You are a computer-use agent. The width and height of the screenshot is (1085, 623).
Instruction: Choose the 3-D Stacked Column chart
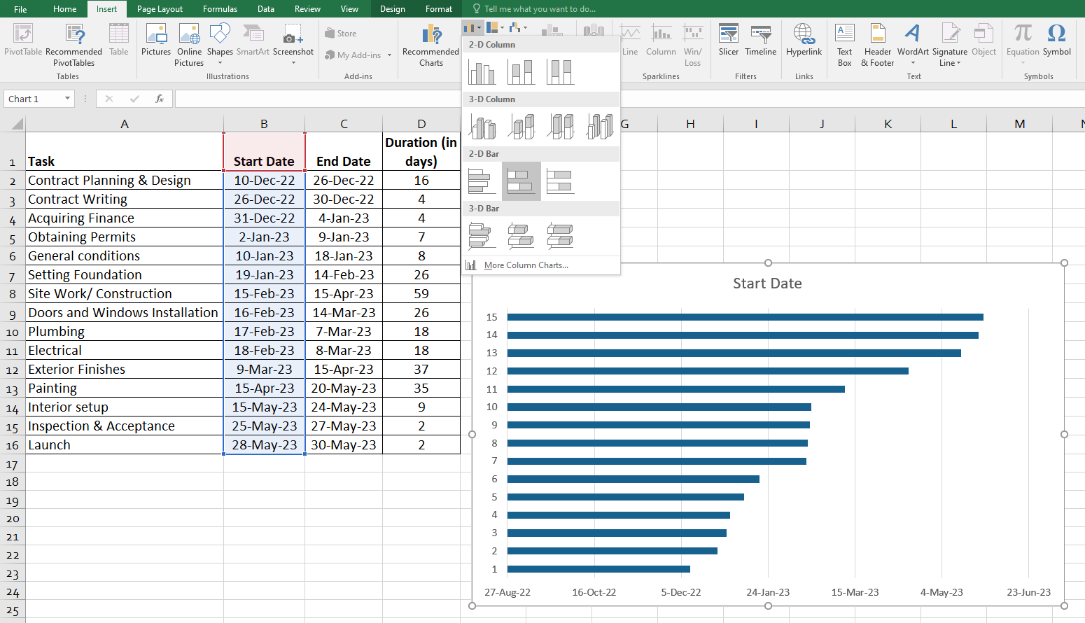[x=521, y=127]
